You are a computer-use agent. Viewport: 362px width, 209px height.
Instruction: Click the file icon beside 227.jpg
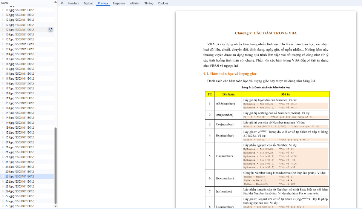click(3, 206)
